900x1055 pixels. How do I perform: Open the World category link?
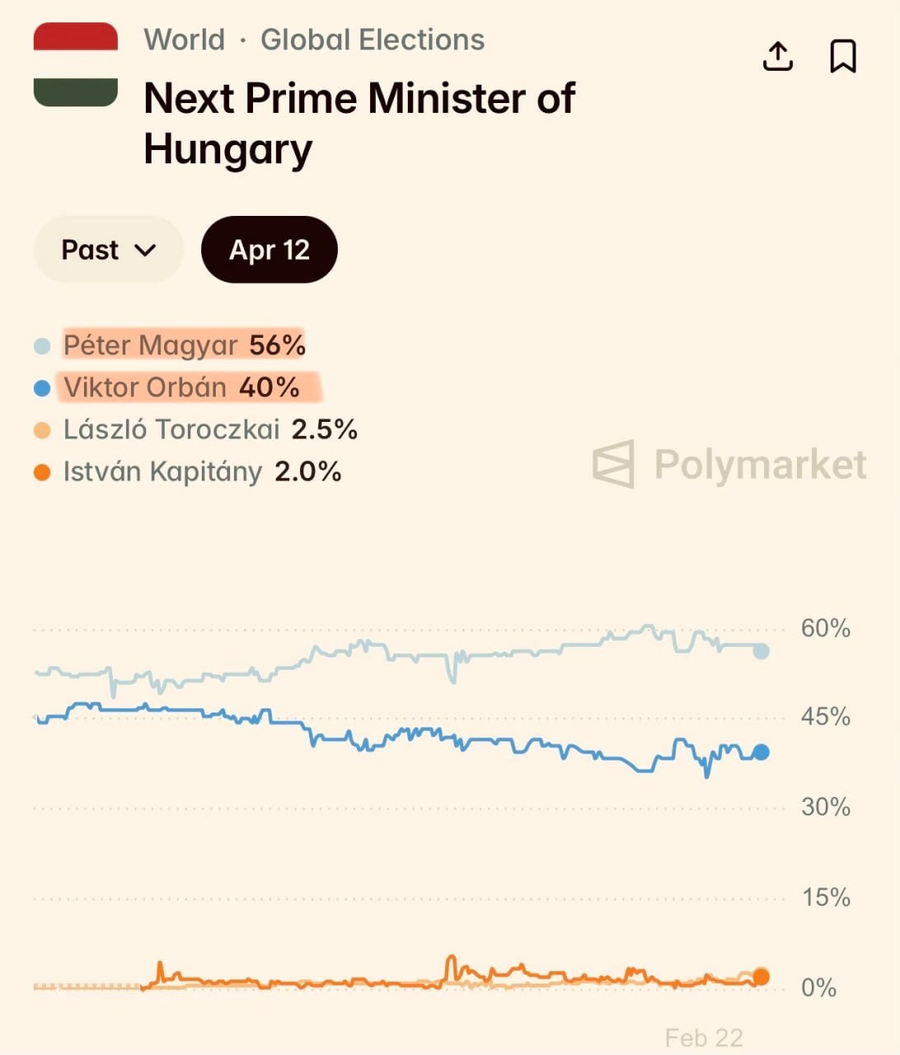185,40
